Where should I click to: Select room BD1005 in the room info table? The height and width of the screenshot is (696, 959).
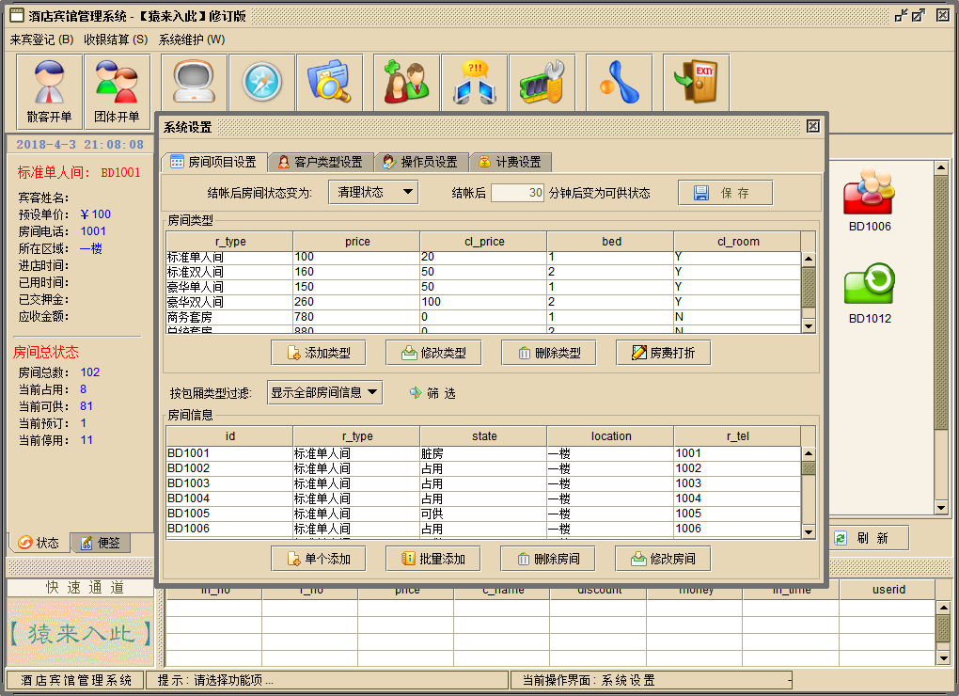coord(483,514)
